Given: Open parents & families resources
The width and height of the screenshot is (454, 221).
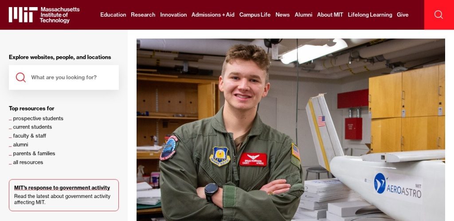Looking at the screenshot, I should tap(34, 153).
